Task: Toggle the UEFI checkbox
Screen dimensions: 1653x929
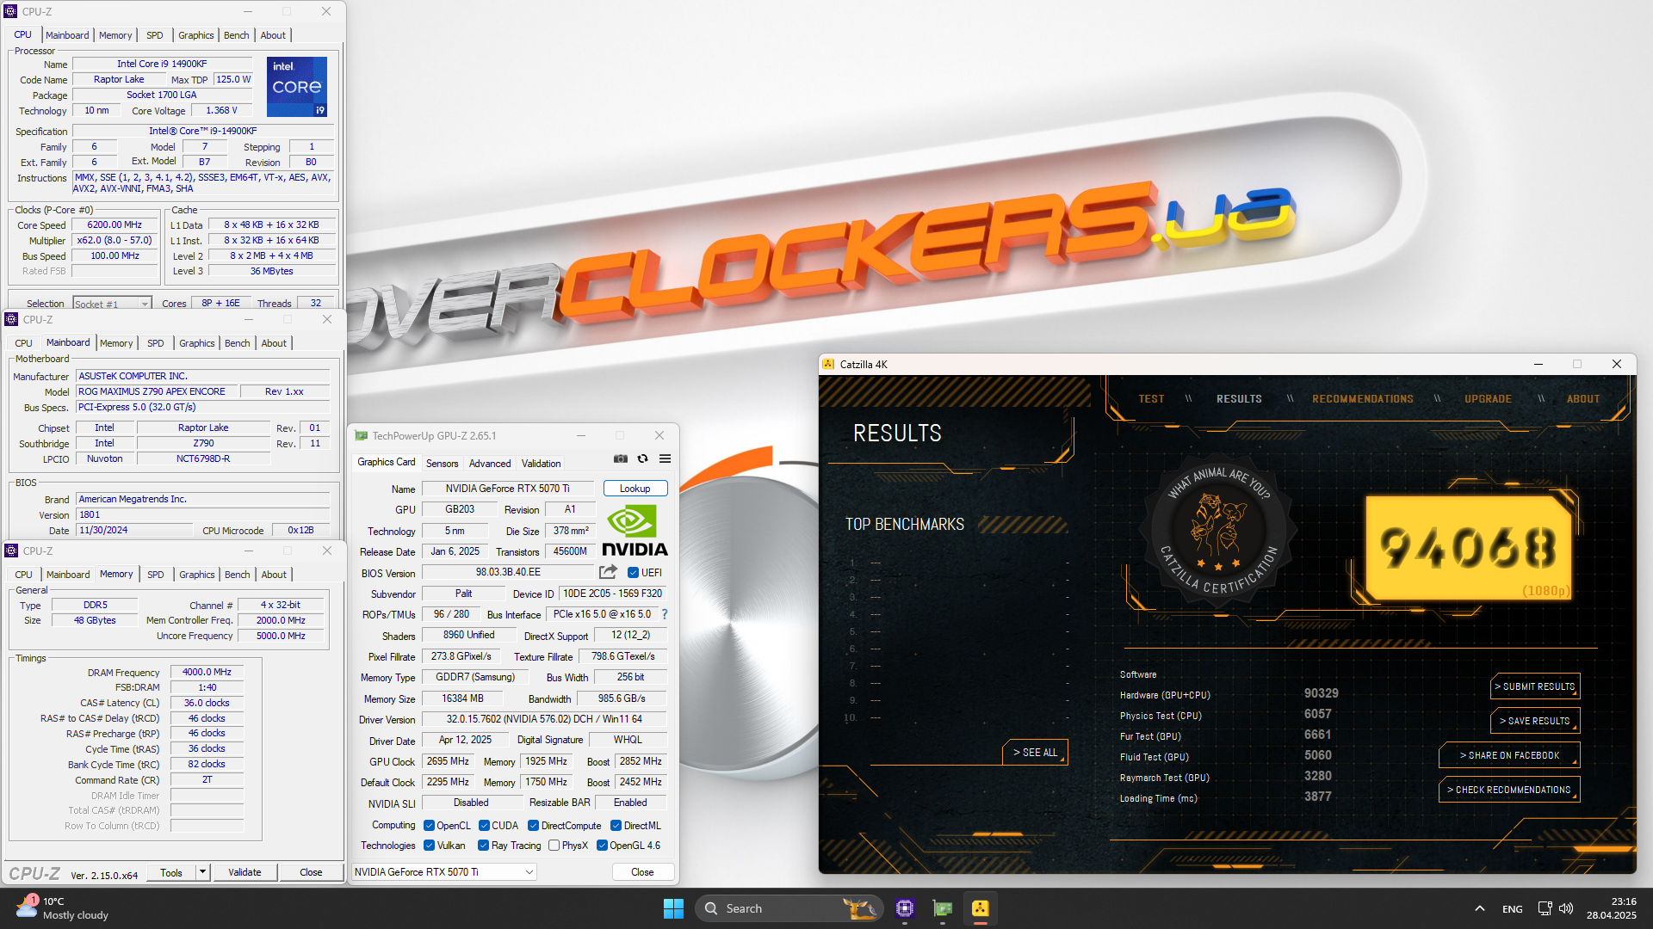Action: [x=633, y=573]
